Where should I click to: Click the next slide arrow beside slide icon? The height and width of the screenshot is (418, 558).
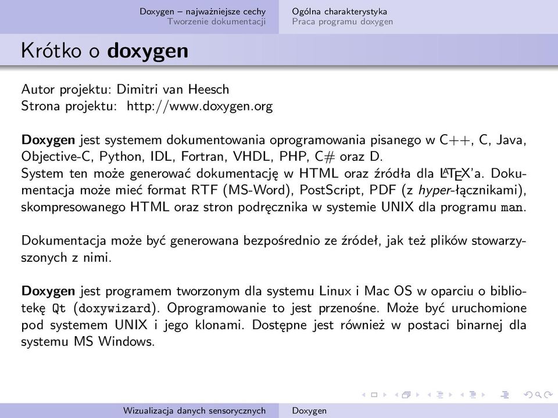[x=385, y=395]
